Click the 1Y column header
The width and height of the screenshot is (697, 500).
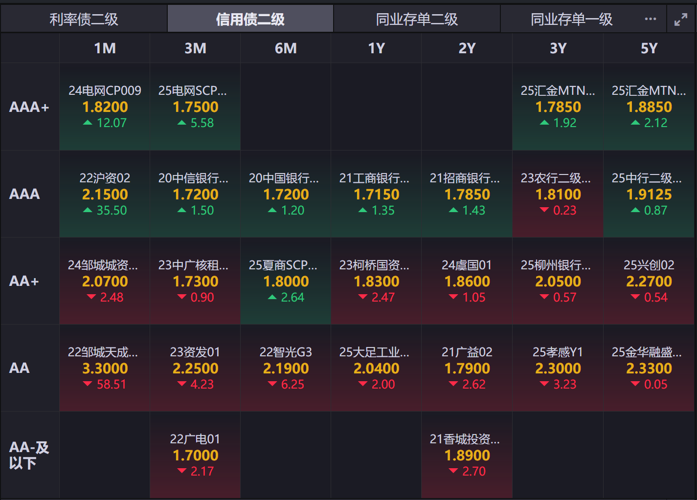click(x=376, y=48)
